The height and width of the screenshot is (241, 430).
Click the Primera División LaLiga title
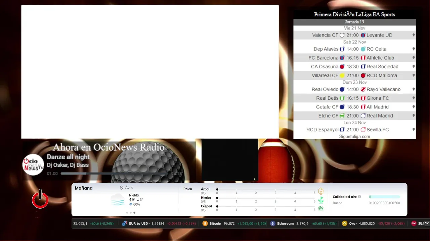[354, 14]
